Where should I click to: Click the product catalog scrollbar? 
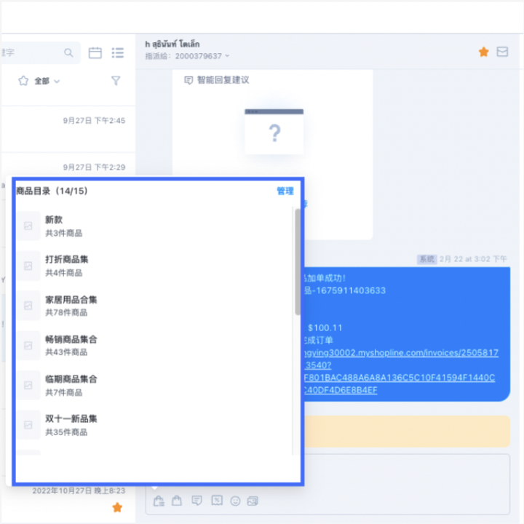(297, 262)
